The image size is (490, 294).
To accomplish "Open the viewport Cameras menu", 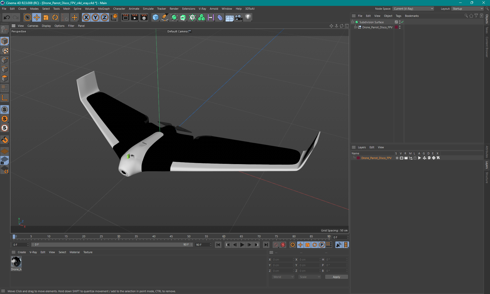I will [x=33, y=26].
